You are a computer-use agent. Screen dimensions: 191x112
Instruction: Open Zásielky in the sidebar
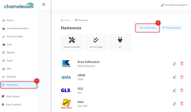pyautogui.click(x=9, y=52)
